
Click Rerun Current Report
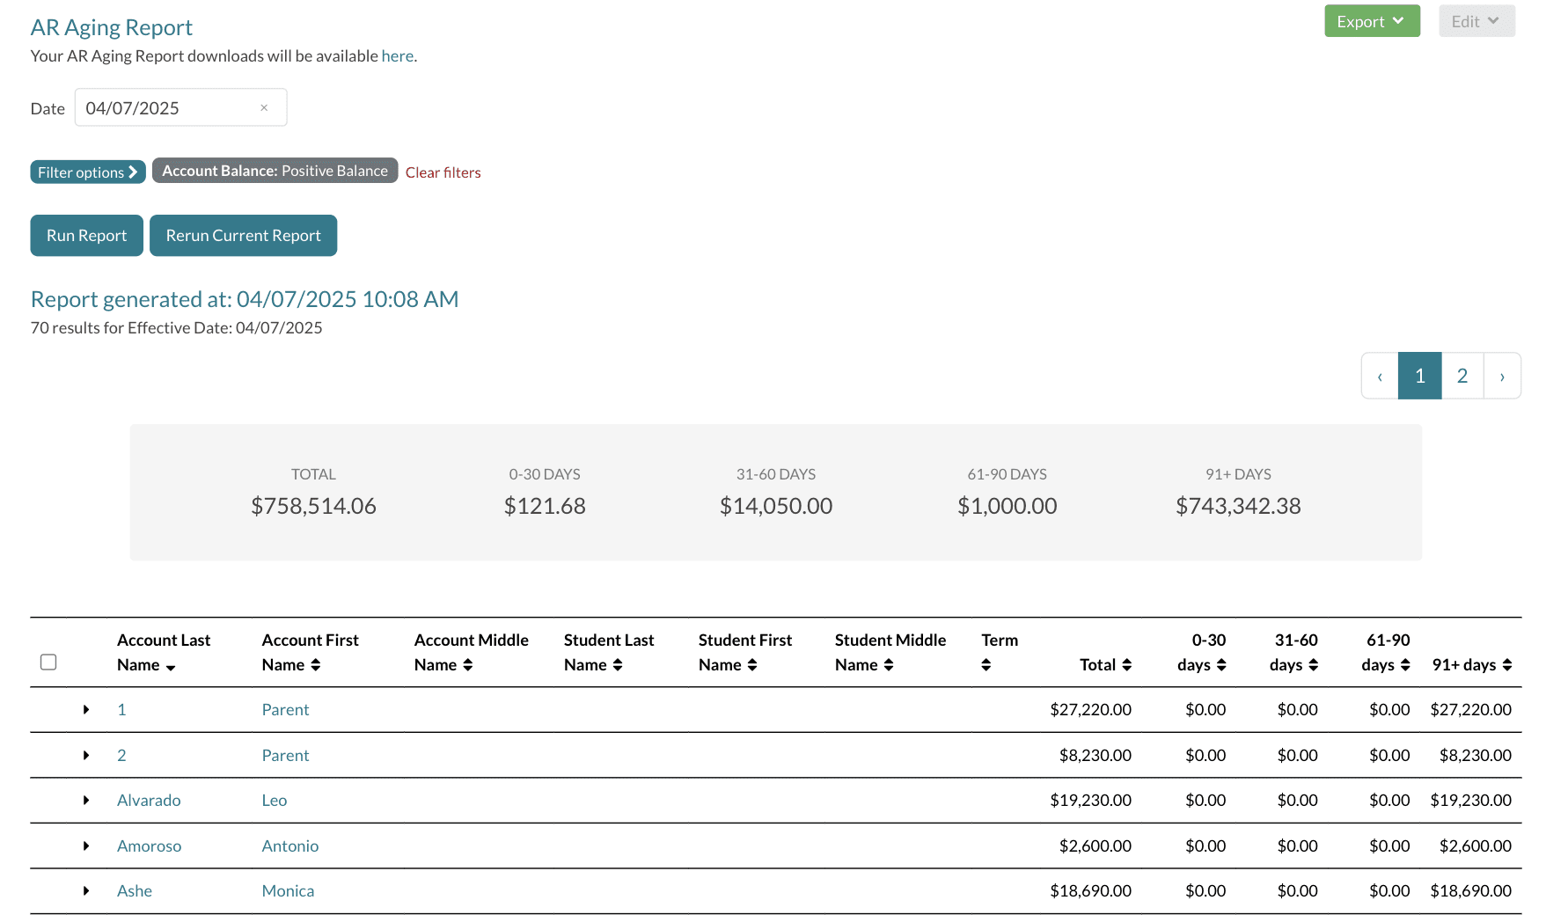click(243, 236)
